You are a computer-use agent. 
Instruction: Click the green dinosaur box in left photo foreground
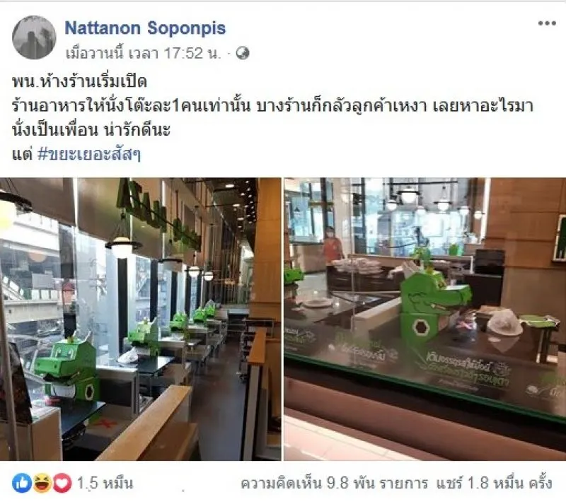(69, 368)
